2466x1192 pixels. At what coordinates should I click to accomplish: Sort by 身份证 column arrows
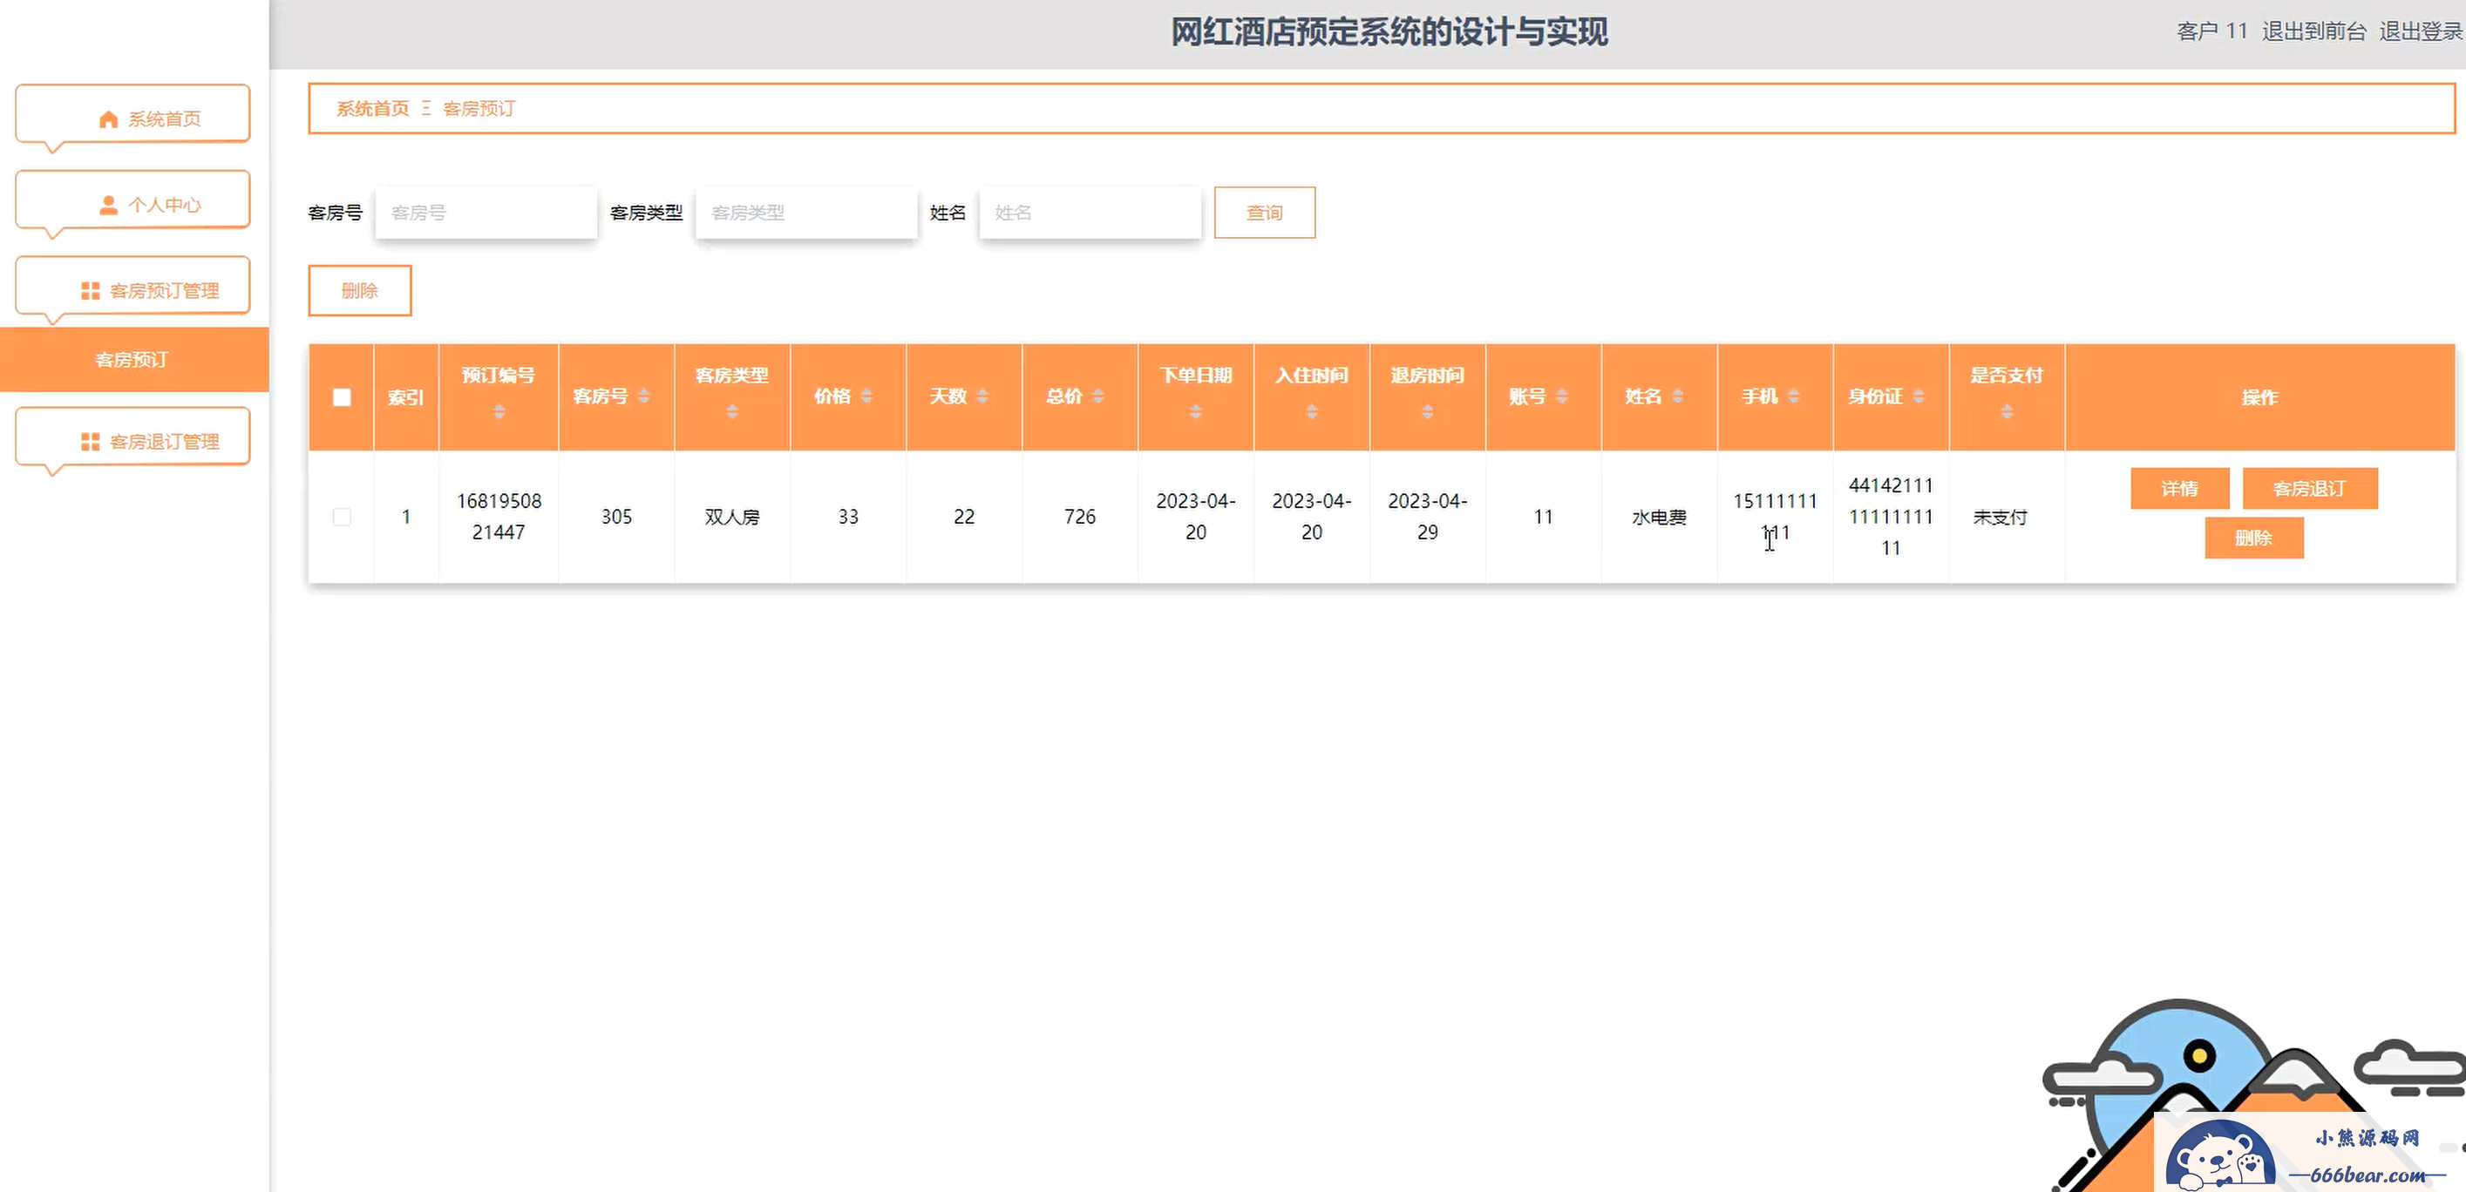coord(1918,396)
